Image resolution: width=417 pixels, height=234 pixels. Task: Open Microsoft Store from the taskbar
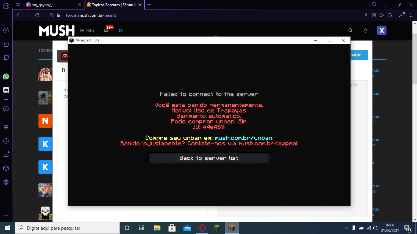coord(172,228)
